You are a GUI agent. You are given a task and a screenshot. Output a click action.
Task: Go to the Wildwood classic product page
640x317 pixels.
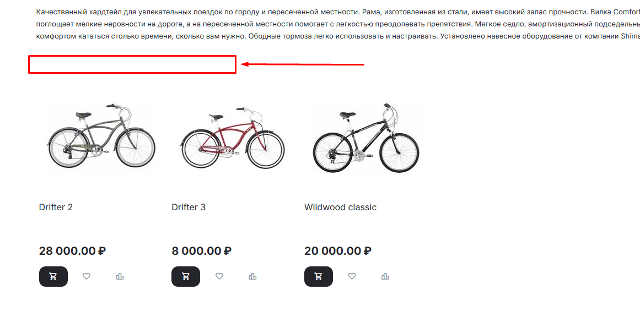click(x=340, y=207)
